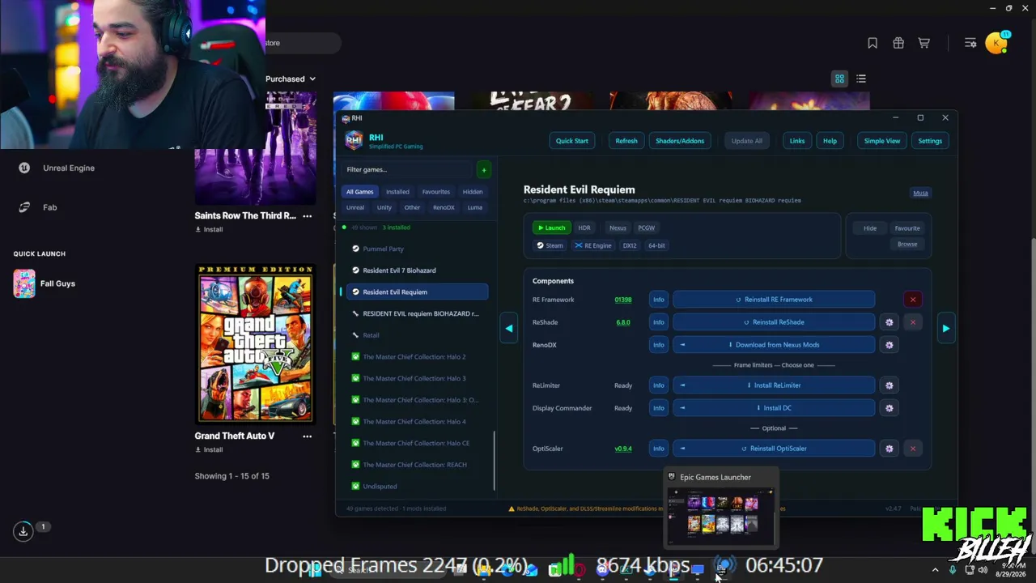1036x583 pixels.
Task: Select the Installed filter tab
Action: point(397,192)
